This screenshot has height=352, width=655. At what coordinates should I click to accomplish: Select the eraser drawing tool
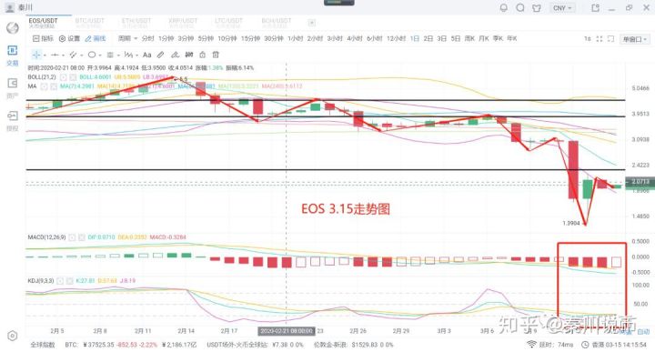175,55
